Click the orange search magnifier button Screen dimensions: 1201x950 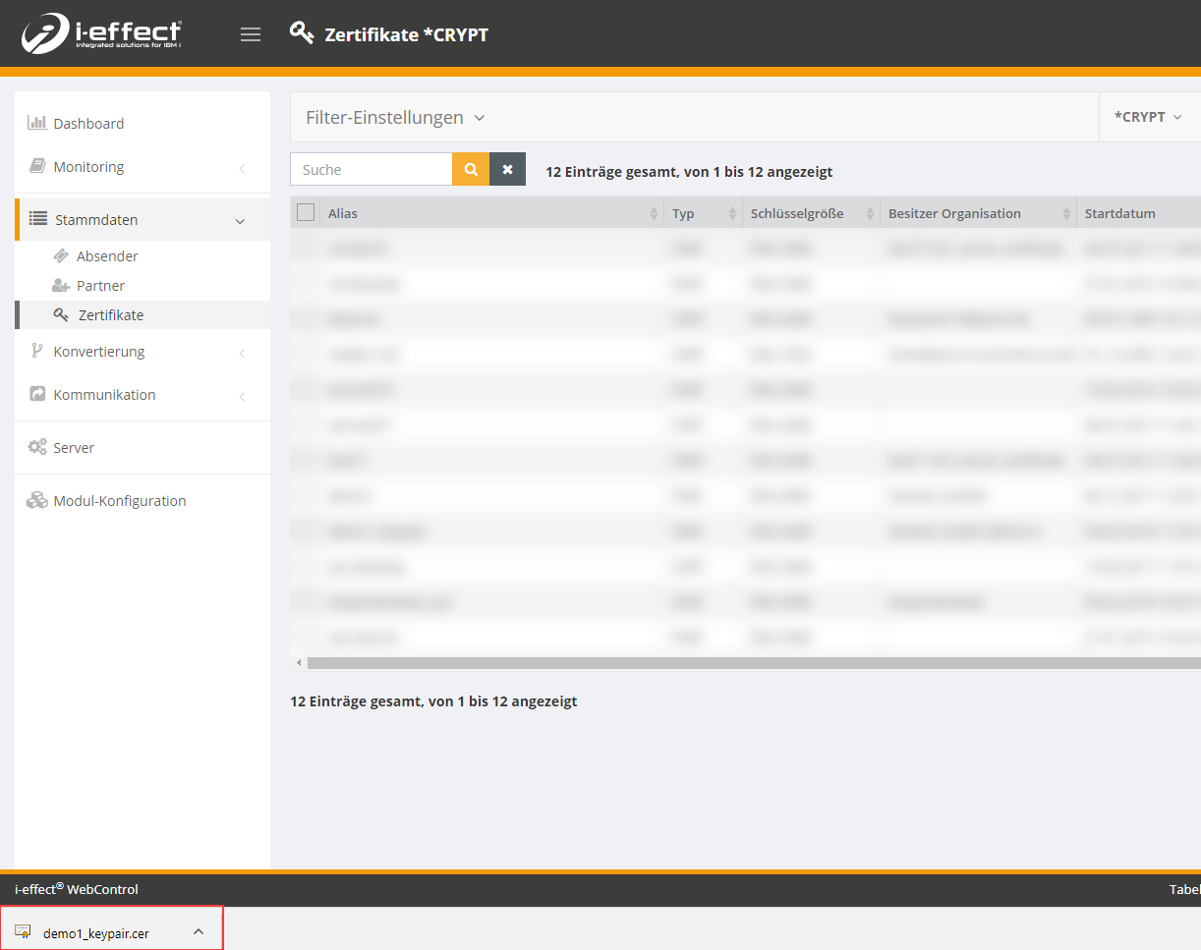tap(471, 169)
